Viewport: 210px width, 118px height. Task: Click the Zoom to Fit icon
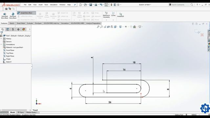pyautogui.click(x=98, y=27)
